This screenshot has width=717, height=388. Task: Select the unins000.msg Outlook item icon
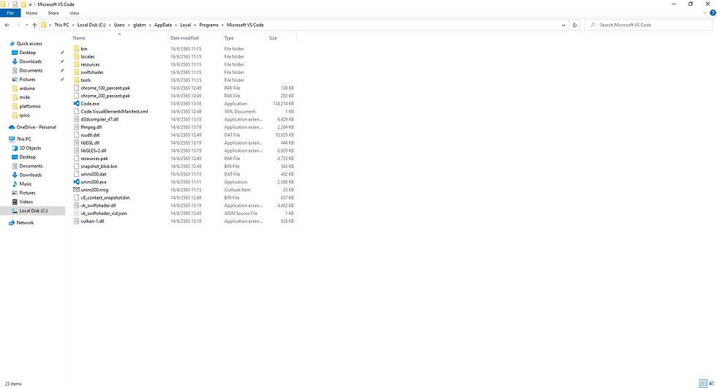pyautogui.click(x=76, y=189)
